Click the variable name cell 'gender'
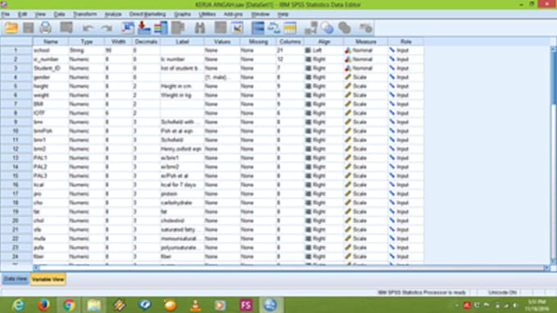 coord(51,78)
